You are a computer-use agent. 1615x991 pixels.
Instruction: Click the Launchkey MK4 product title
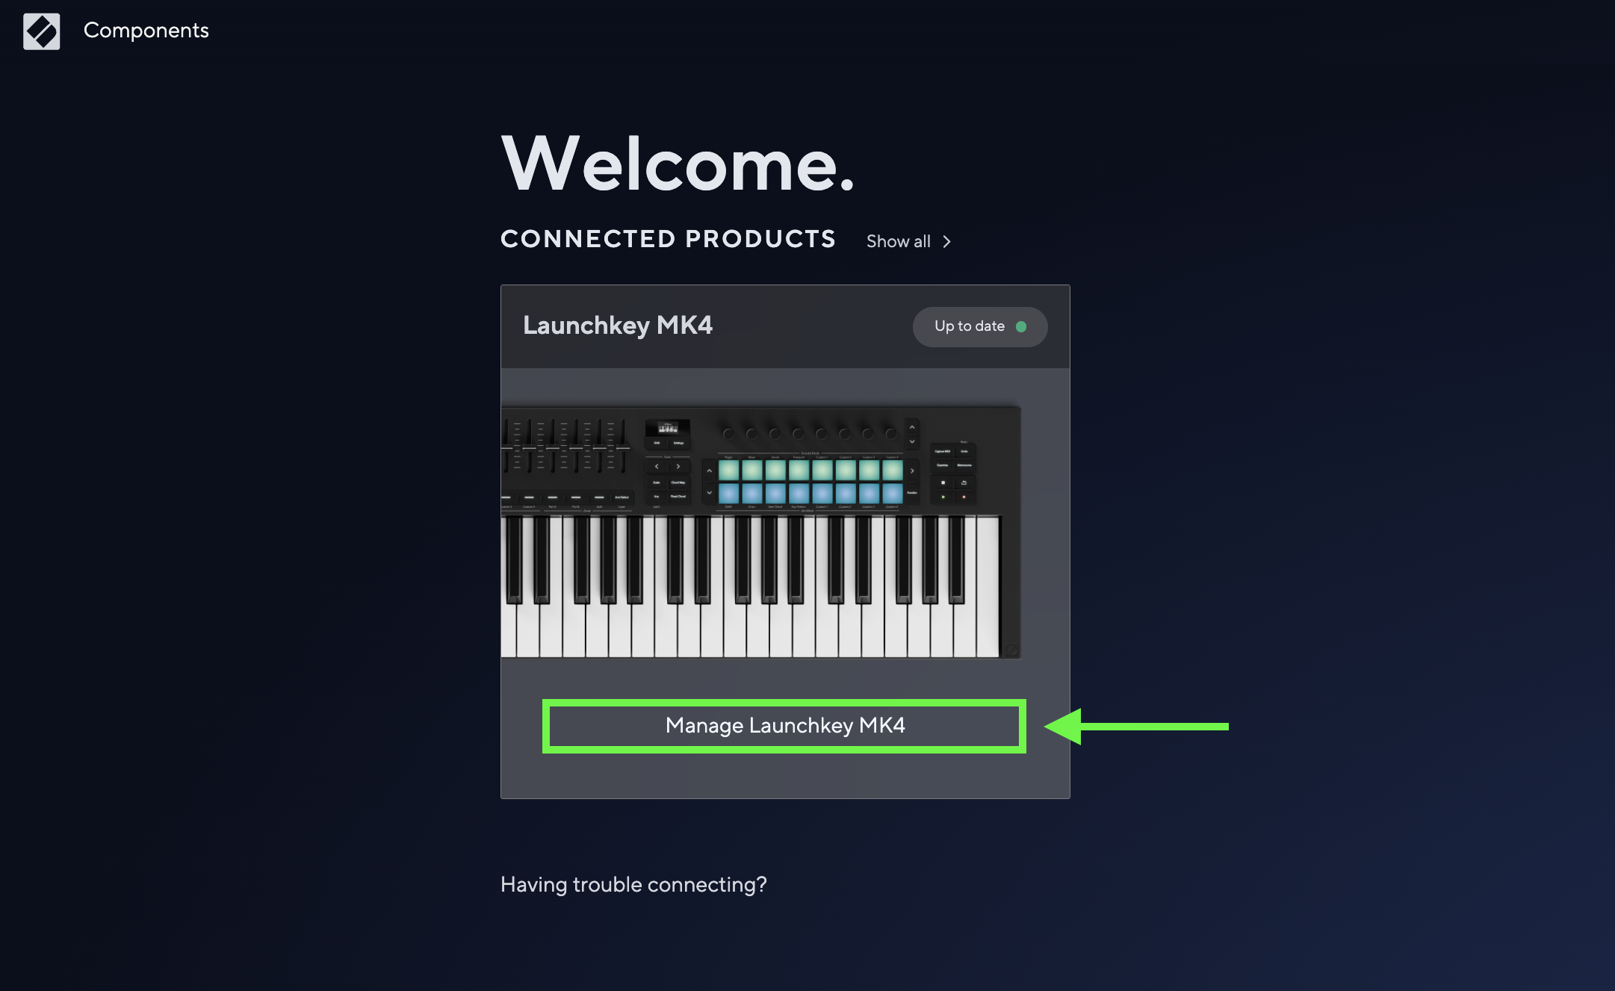pos(618,326)
